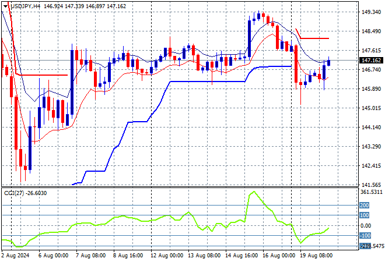Click the 144.140 price scale value
Viewport: 385px width, 262px height.
371,127
